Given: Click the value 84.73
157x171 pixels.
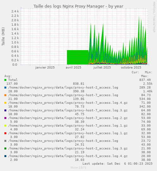Looking at the screenshot, I should 146,95.
